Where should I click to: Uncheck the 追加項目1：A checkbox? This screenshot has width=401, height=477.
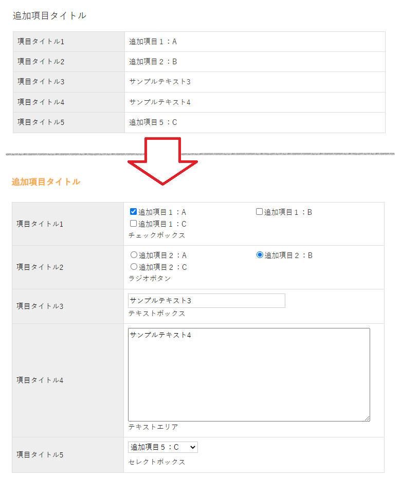coord(133,211)
